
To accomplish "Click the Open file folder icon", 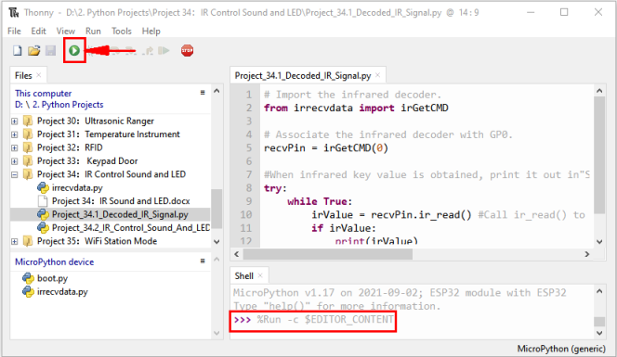I will [33, 51].
